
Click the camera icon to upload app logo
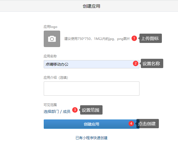coord(52,39)
